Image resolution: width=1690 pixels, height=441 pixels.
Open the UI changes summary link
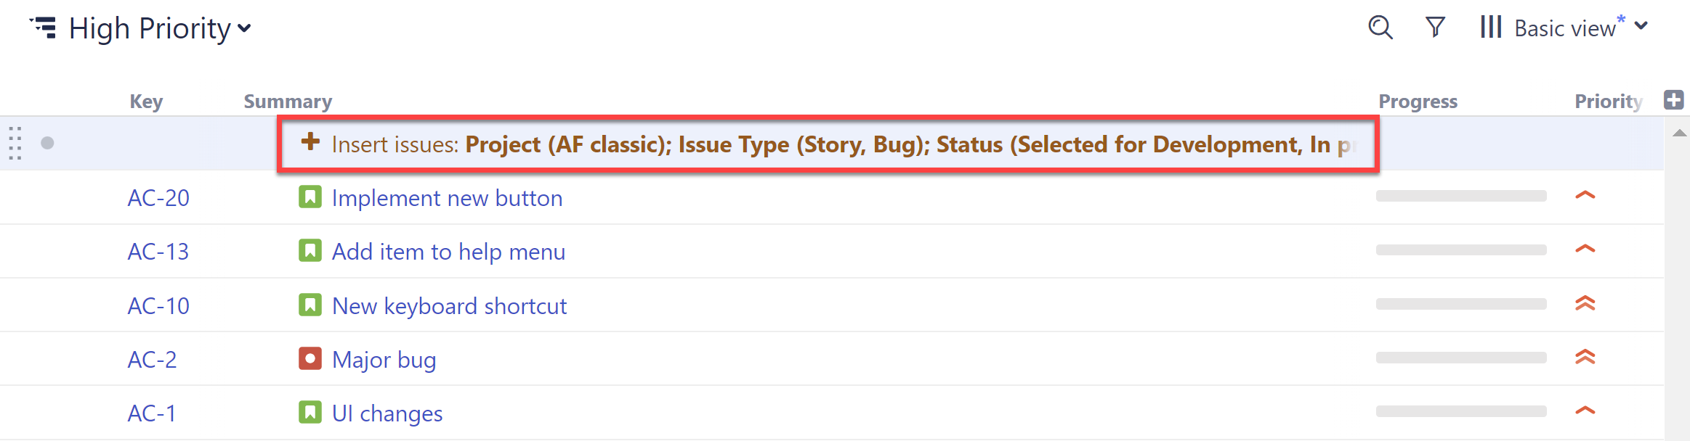point(387,413)
